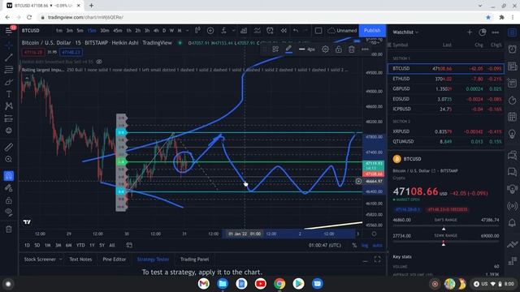Collapse SECTION 1 in watchlist
The width and height of the screenshot is (520, 292).
tap(401, 58)
